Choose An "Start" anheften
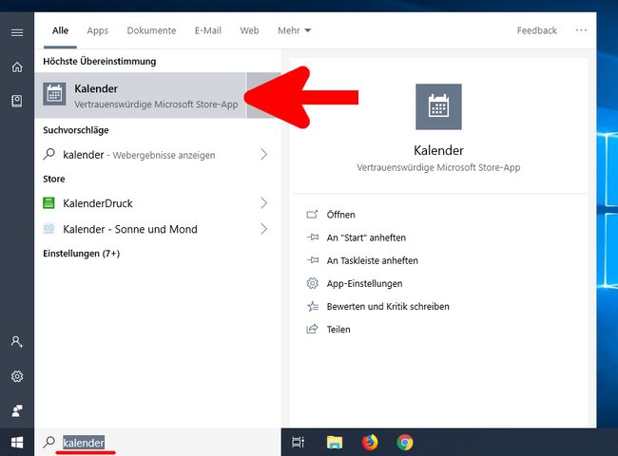The height and width of the screenshot is (456, 618). point(366,237)
